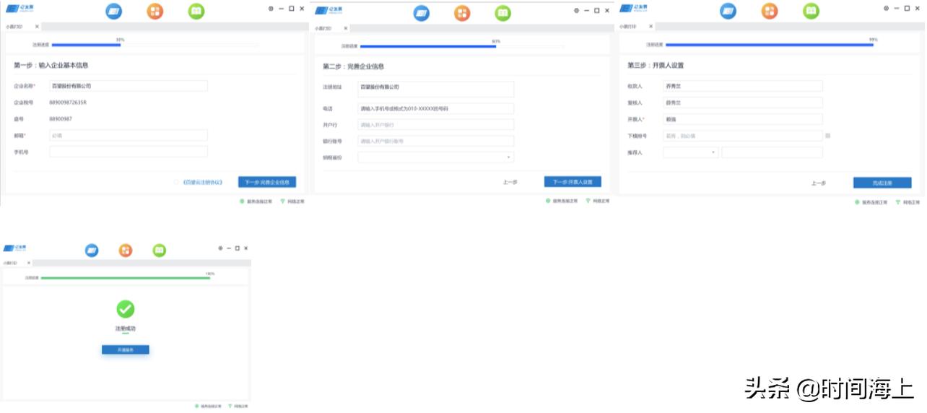Open settings gear in the step-three window
Viewport: 927px width, 413px height.
(886, 8)
